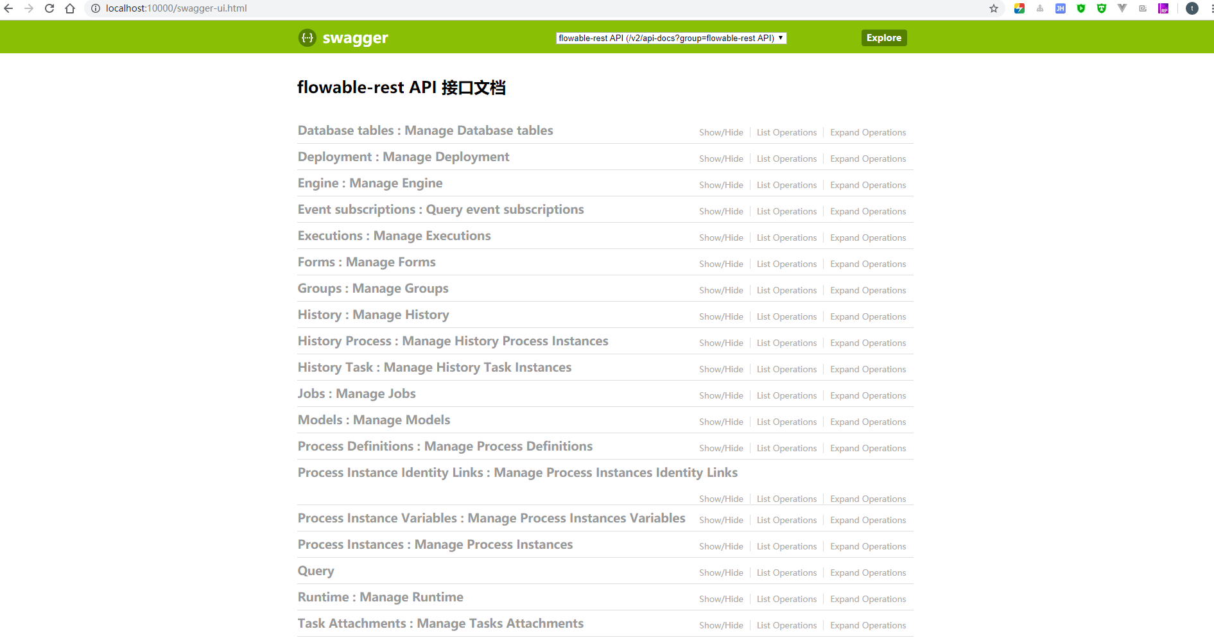Toggle Show/Hide for Jobs
The image size is (1214, 638).
(721, 395)
